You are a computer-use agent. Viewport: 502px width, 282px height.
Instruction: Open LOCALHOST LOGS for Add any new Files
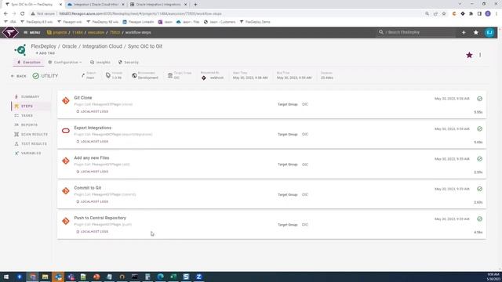pyautogui.click(x=93, y=172)
